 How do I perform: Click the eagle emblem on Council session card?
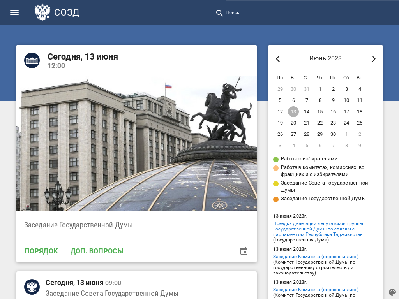[32, 287]
